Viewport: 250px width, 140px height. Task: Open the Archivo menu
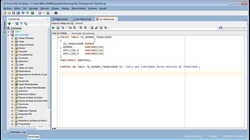8,9
